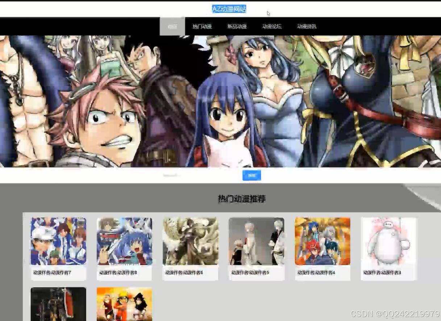441x321 pixels.
Task: Go to the 热门动漫 menu item
Action: click(x=202, y=26)
